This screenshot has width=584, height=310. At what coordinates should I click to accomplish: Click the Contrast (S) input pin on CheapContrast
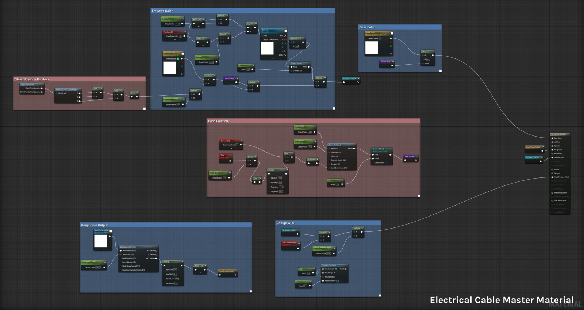click(291, 71)
